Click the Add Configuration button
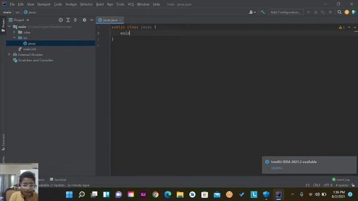358x201 pixels. 285,12
